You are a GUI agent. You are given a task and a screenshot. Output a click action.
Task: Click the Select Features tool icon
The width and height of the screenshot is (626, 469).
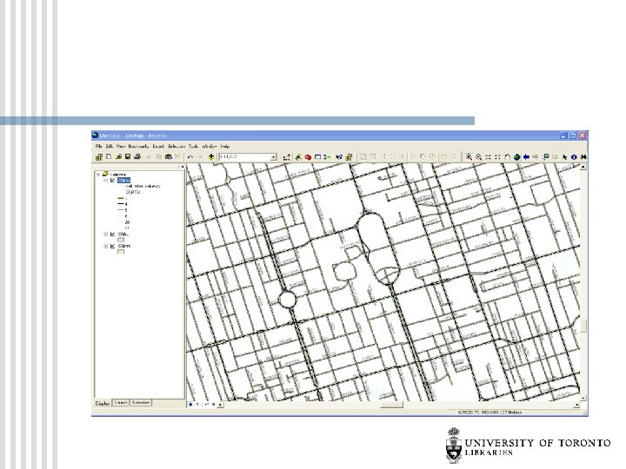pyautogui.click(x=546, y=157)
